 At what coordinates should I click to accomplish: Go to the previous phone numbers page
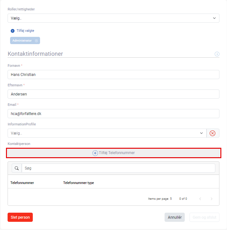click(x=200, y=199)
